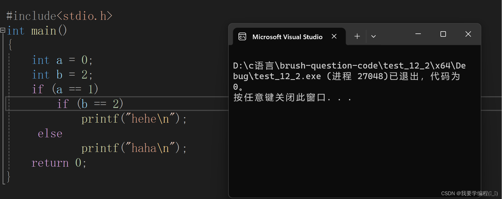Click the 'int main()' declaration line
Viewport: 502px width, 199px height.
tap(37, 30)
